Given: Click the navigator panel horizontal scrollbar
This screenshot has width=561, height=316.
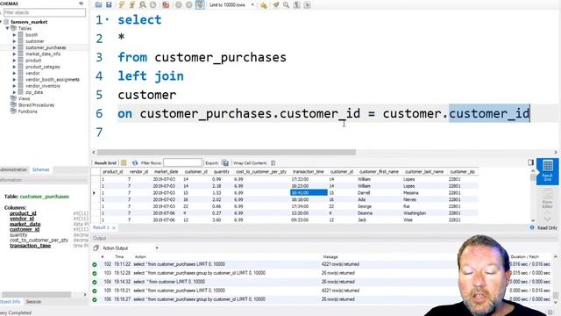Looking at the screenshot, I should pyautogui.click(x=36, y=295).
